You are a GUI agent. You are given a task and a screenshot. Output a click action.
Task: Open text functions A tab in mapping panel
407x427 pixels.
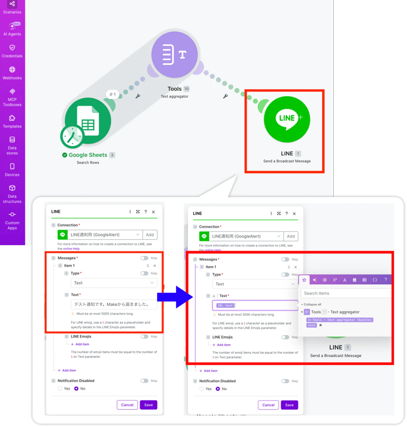click(x=345, y=280)
